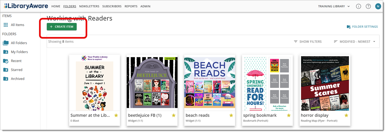Click the sort lines icon beside Modified - Newest

[x=335, y=42]
